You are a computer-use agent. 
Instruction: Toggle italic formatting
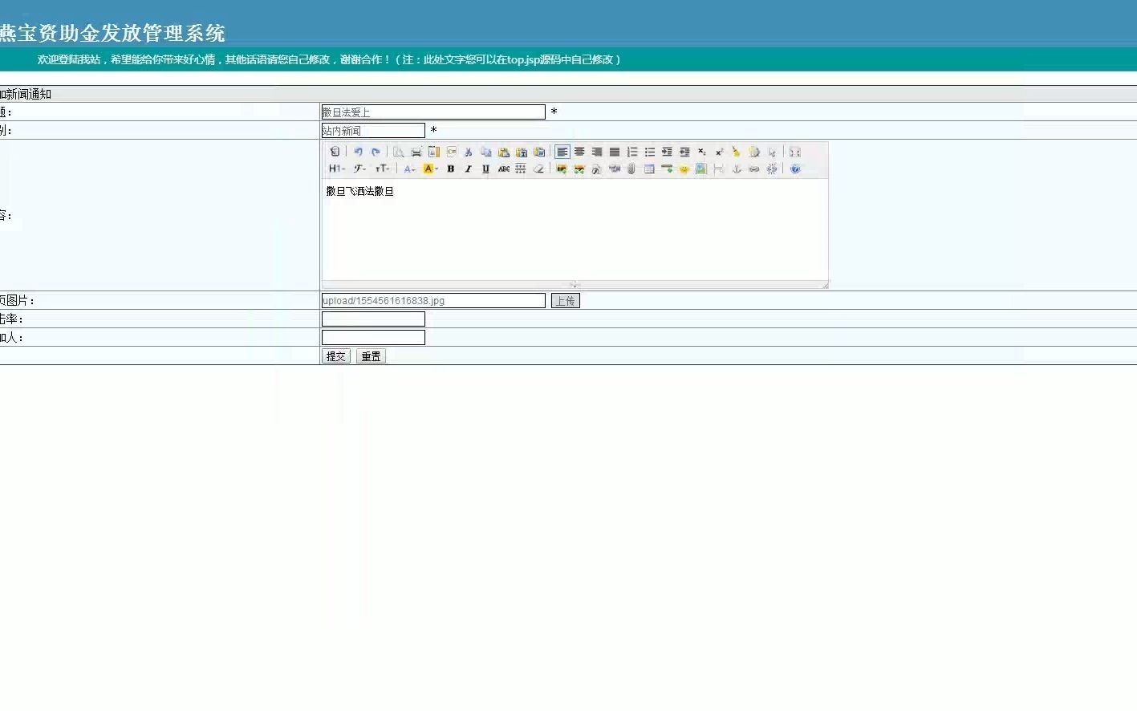coord(469,169)
